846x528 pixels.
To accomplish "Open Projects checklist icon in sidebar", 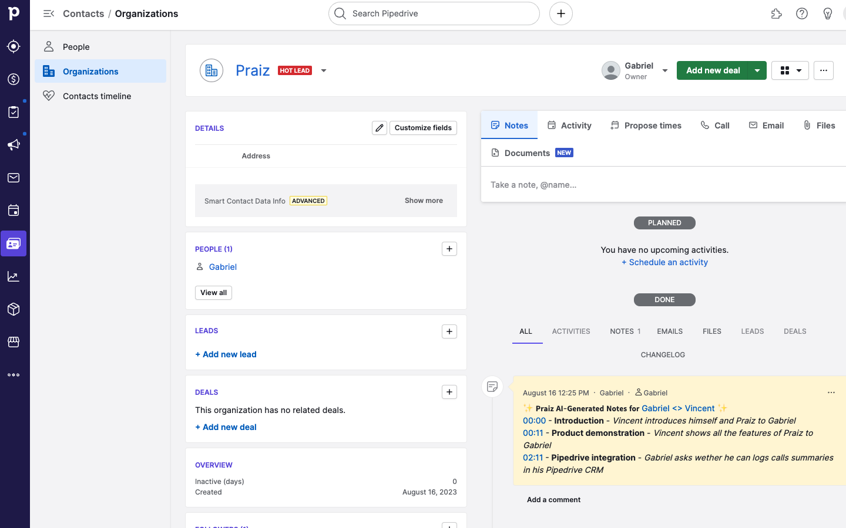I will point(14,112).
